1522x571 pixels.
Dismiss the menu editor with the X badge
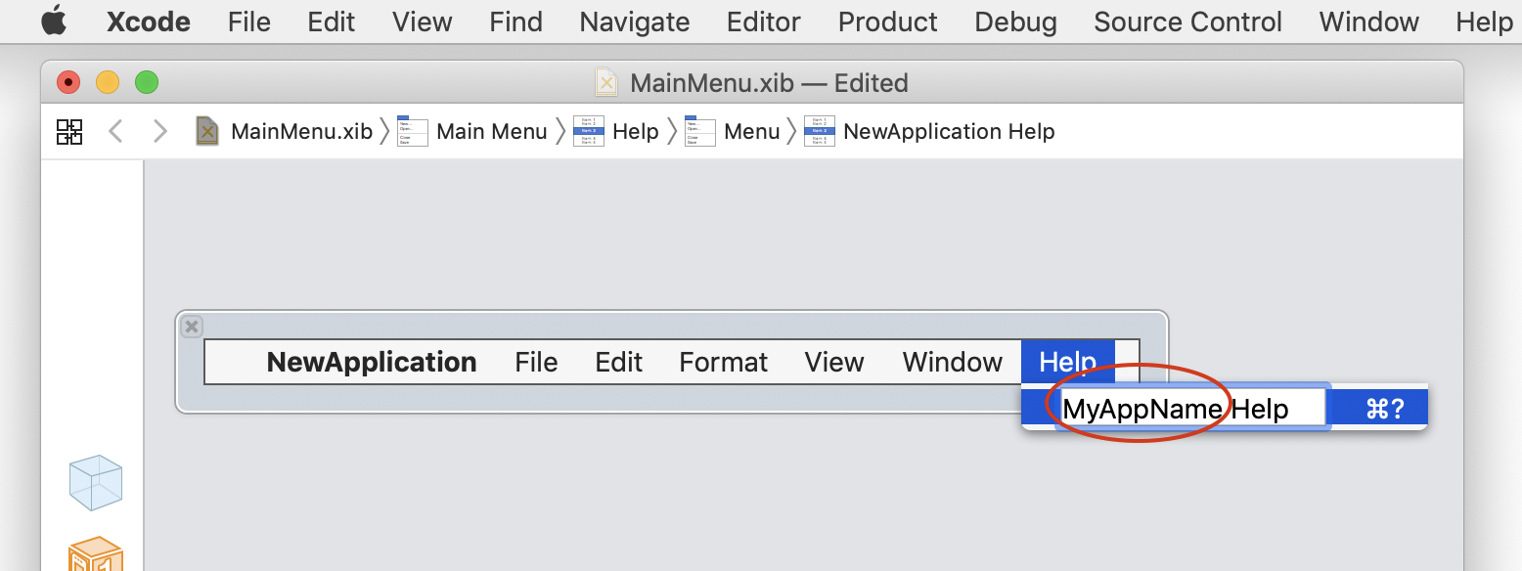pos(192,327)
